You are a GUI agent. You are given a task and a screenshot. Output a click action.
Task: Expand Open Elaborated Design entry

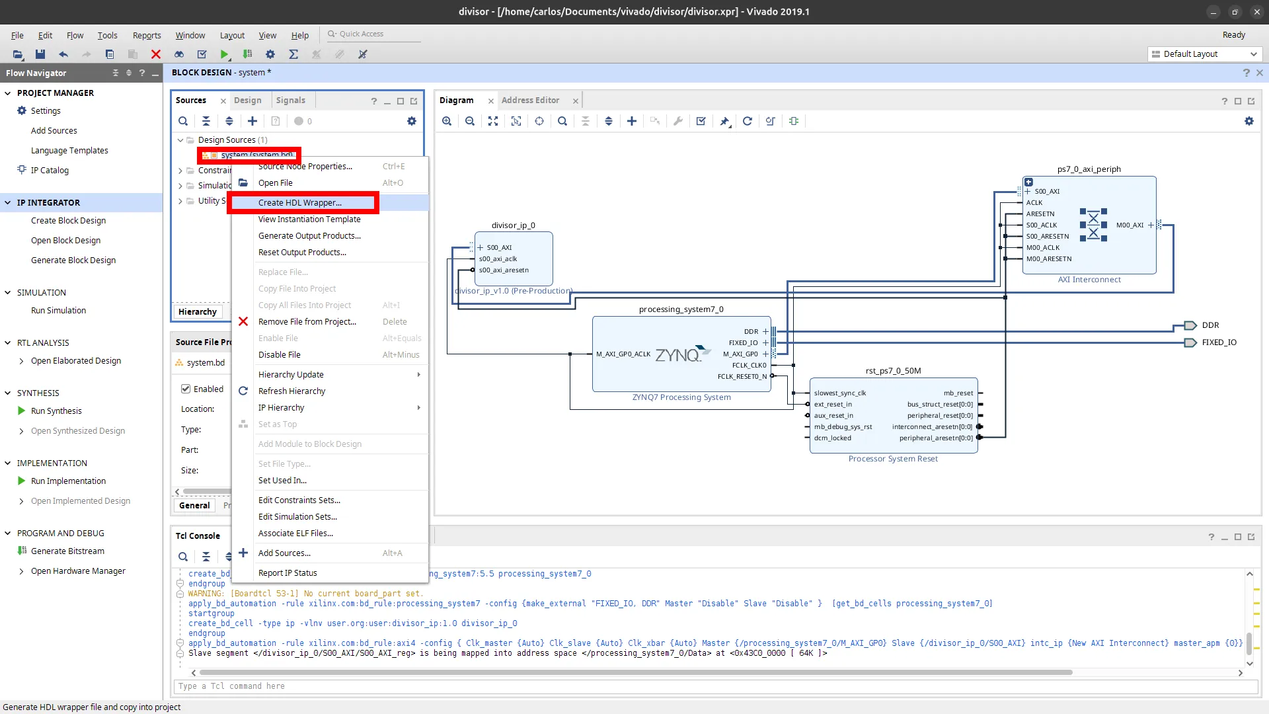(x=22, y=361)
